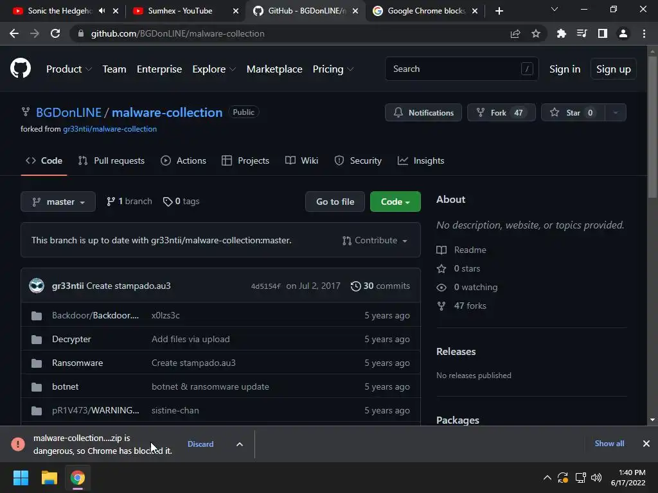Open the Ransomware folder
This screenshot has height=493, width=658.
(x=77, y=363)
